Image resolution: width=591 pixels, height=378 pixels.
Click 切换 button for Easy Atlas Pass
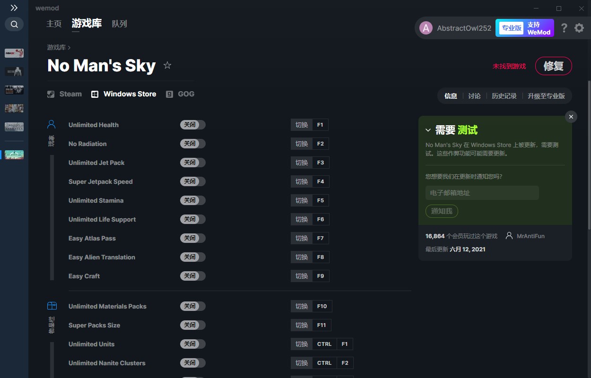coord(302,238)
